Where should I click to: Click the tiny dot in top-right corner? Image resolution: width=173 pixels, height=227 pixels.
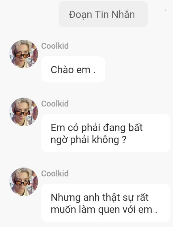click(x=165, y=10)
